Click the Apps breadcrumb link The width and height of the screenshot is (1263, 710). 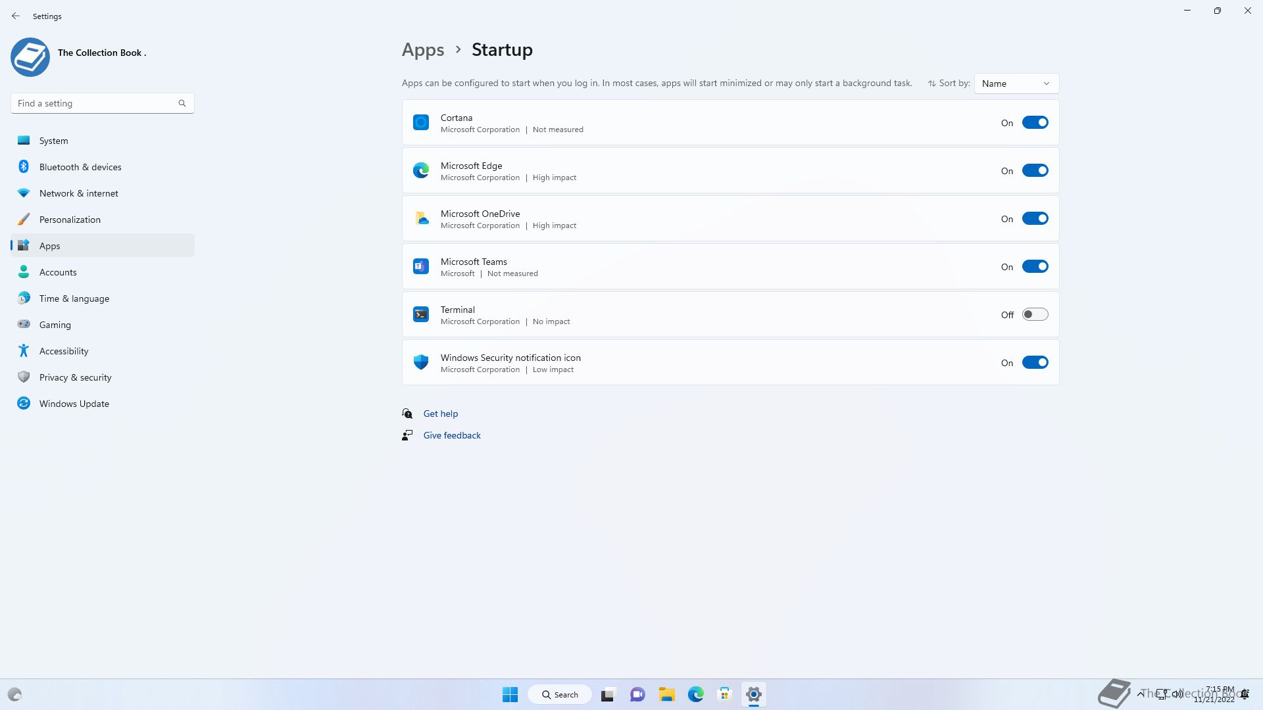pyautogui.click(x=423, y=50)
